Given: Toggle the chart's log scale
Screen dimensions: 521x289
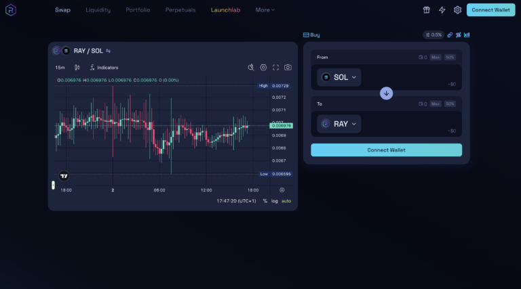Looking at the screenshot, I should (x=275, y=201).
